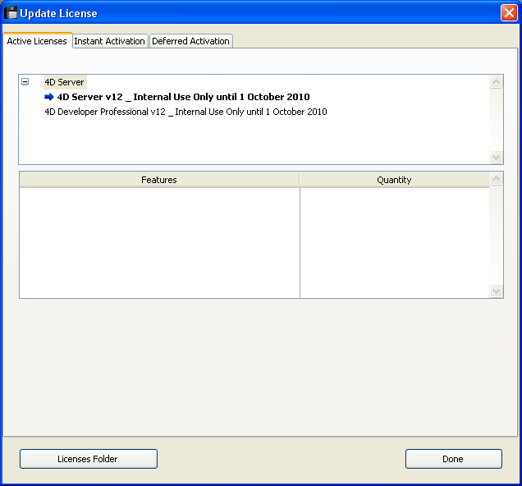Click license list scroll down arrow
The width and height of the screenshot is (522, 486).
[x=496, y=157]
